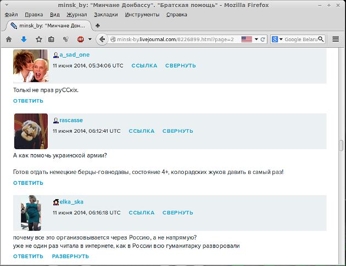The height and width of the screenshot is (266, 346).
Task: Open the search engine selector dropdown
Action: click(x=281, y=39)
